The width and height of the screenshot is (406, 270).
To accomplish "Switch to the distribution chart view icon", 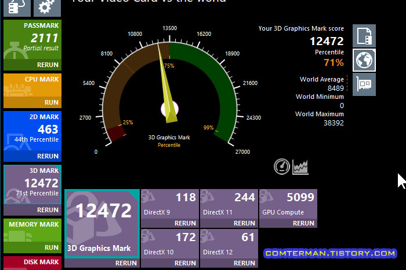I will click(300, 167).
